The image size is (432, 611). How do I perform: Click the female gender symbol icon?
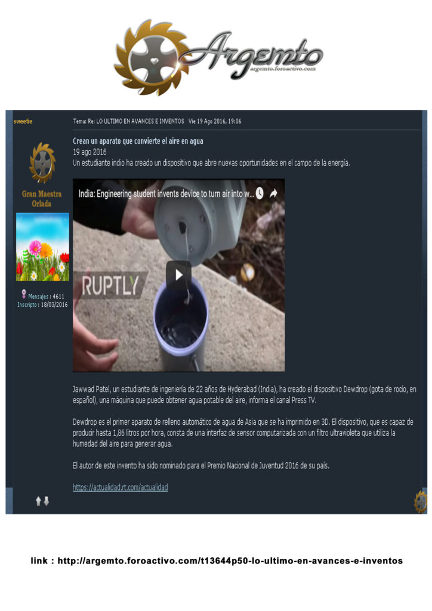(x=24, y=294)
